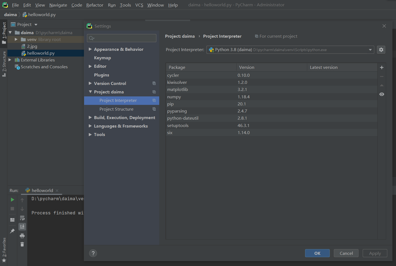The image size is (396, 266).
Task: Select the setuptools package row
Action: pyautogui.click(x=272, y=125)
